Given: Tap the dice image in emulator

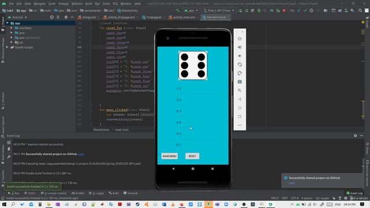Looking at the screenshot, I should [193, 65].
